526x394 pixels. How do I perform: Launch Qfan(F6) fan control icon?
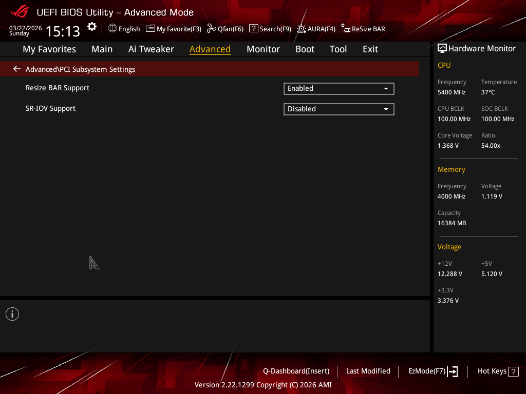(211, 29)
